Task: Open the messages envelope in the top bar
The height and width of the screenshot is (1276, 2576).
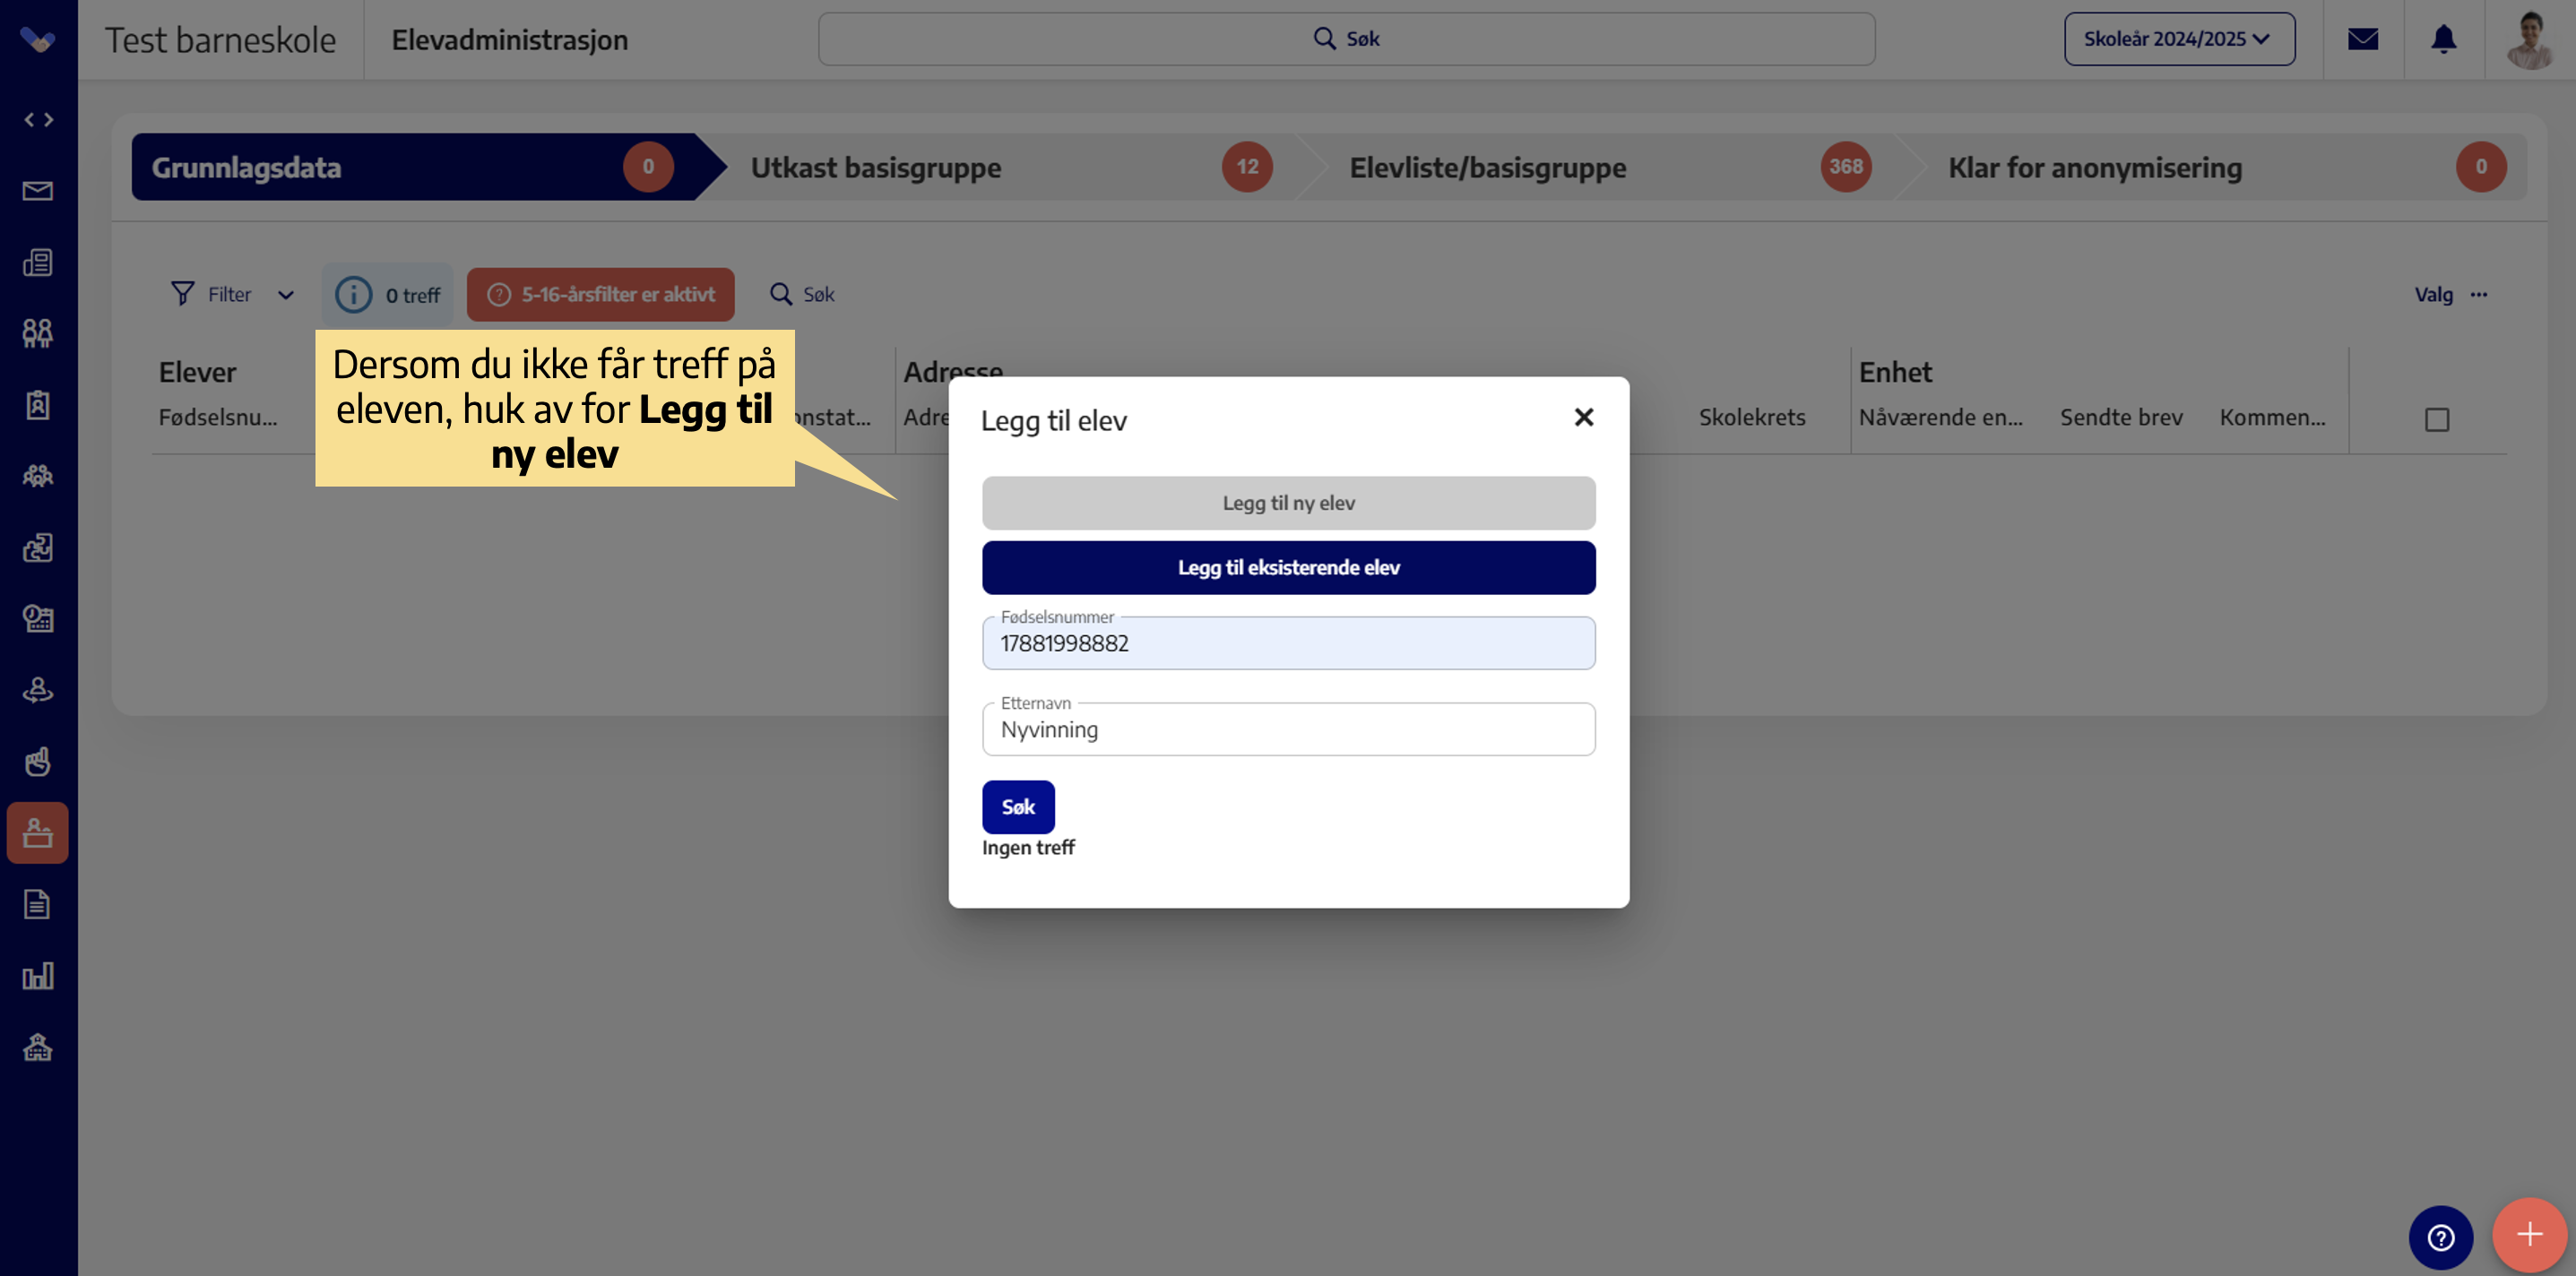Action: (2363, 39)
